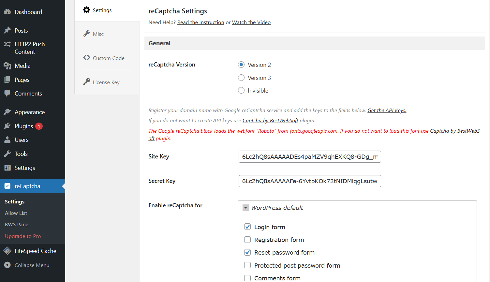Click inside the Secret Key input field
Screen dimensions: 490x282
[x=309, y=181]
